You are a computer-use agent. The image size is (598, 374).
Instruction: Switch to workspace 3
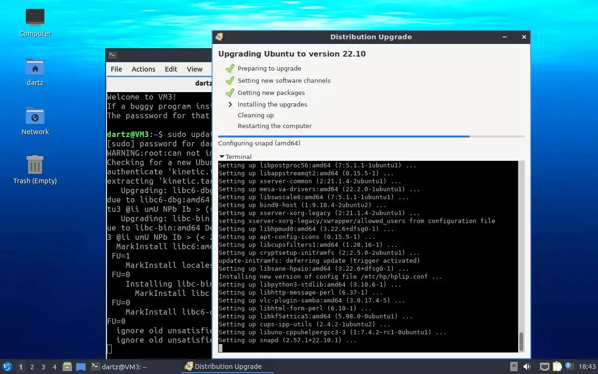coord(43,367)
